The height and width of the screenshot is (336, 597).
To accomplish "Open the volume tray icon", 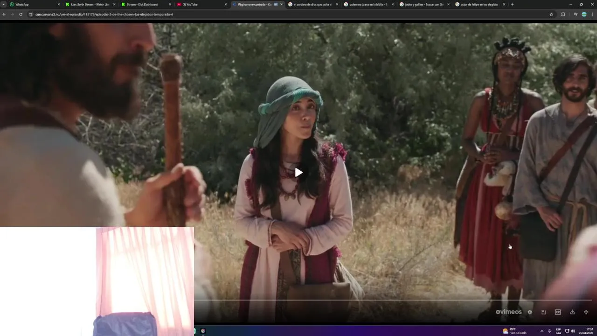I will [x=573, y=331].
